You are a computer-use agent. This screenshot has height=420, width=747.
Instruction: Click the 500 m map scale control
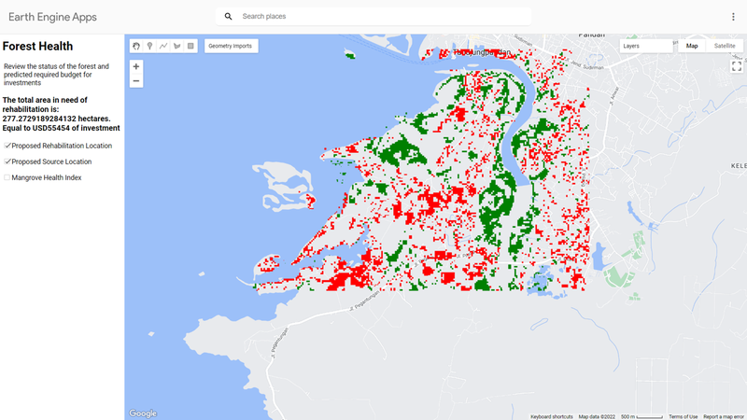point(641,416)
